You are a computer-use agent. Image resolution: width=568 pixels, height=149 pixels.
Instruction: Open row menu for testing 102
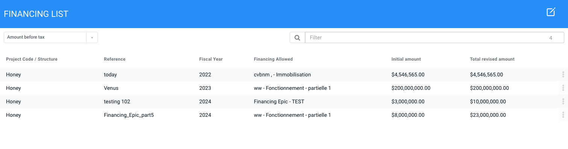[563, 101]
